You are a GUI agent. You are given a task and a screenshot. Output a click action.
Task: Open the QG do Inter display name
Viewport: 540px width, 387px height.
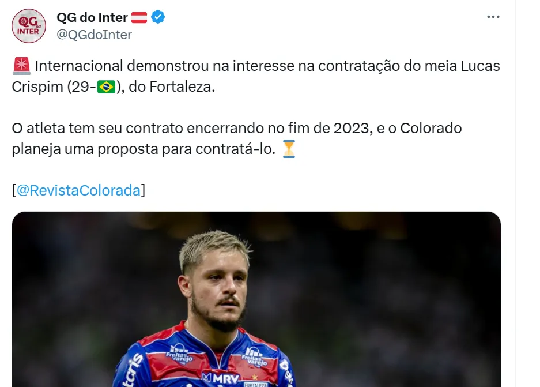pyautogui.click(x=92, y=18)
